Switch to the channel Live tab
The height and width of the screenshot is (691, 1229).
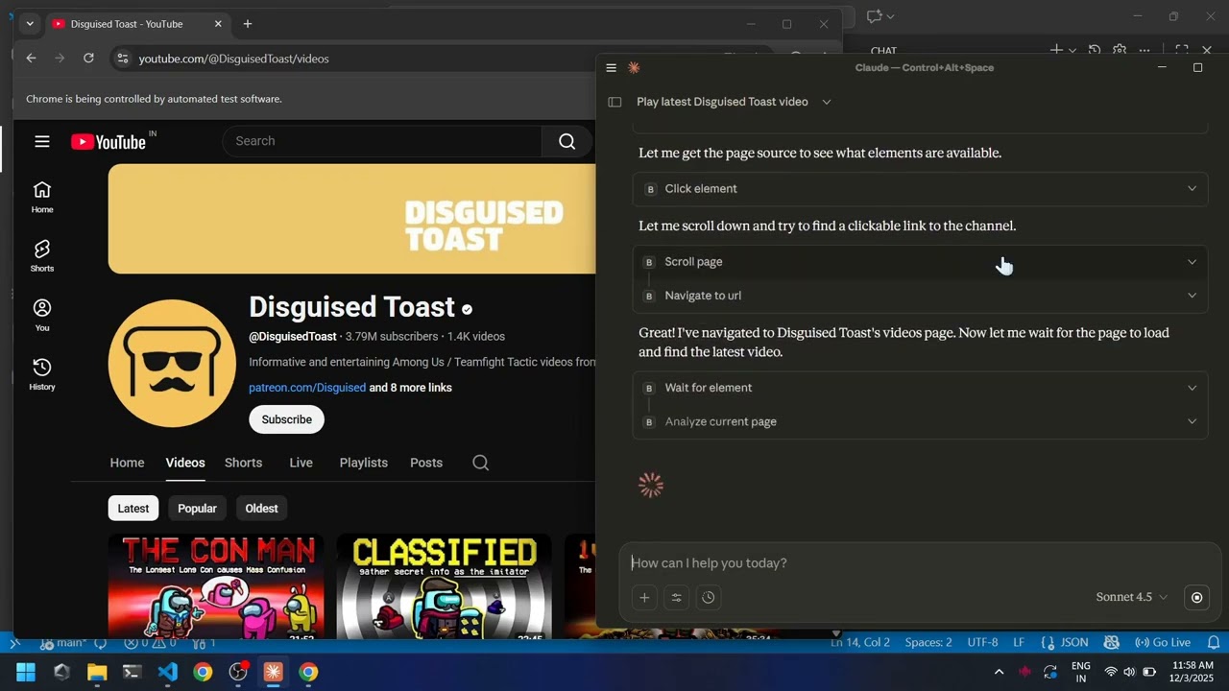[301, 463]
